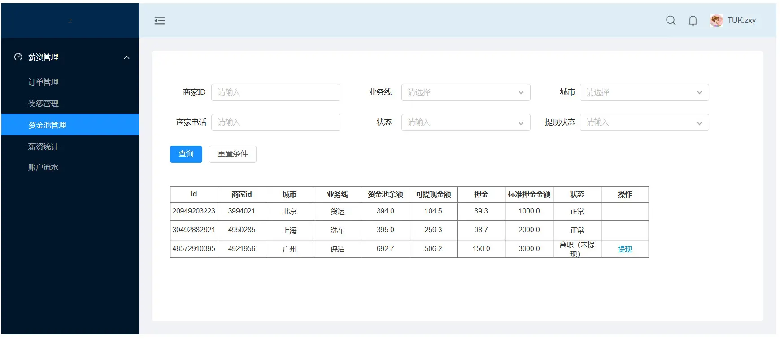Collapse the 薪资管理 menu chevron
The image size is (780, 339).
126,57
